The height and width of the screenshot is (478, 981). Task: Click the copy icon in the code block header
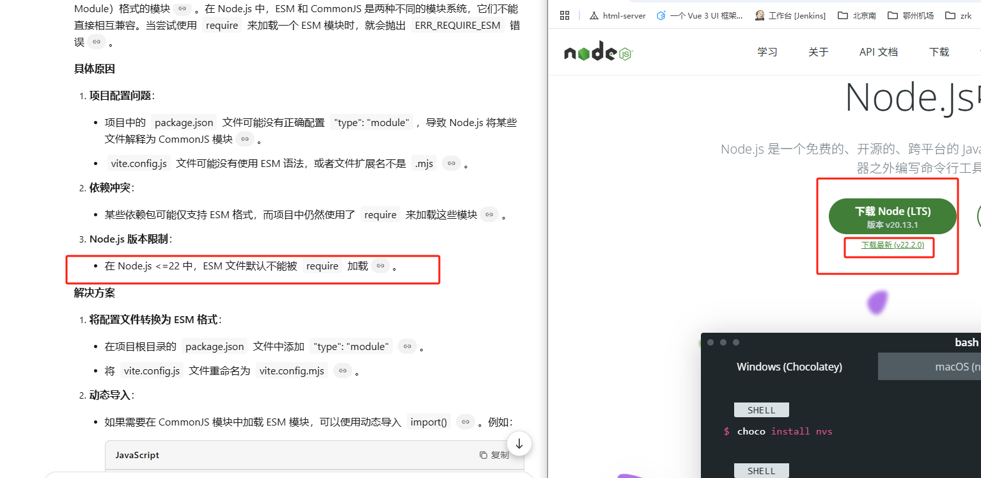(x=483, y=454)
